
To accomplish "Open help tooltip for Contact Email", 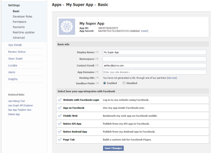I will pyautogui.click(x=97, y=65).
